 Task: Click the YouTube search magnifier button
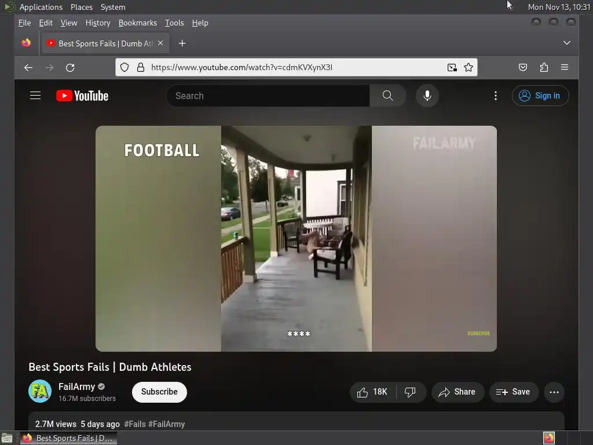(387, 96)
